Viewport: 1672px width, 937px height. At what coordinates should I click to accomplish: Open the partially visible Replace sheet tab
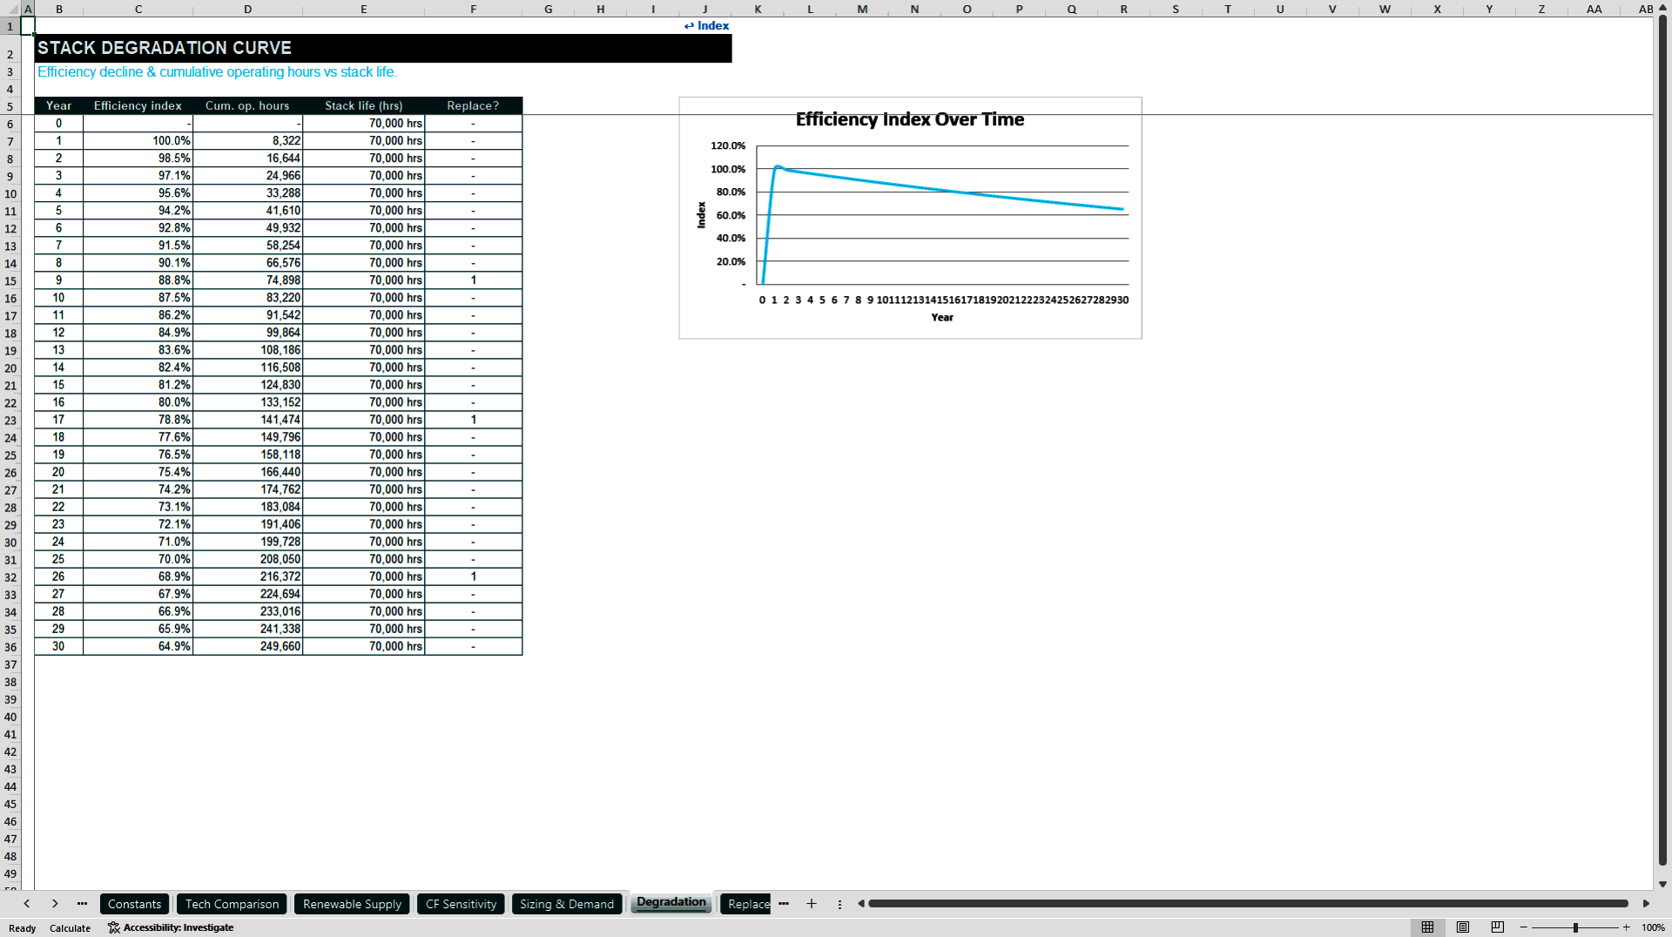click(747, 904)
